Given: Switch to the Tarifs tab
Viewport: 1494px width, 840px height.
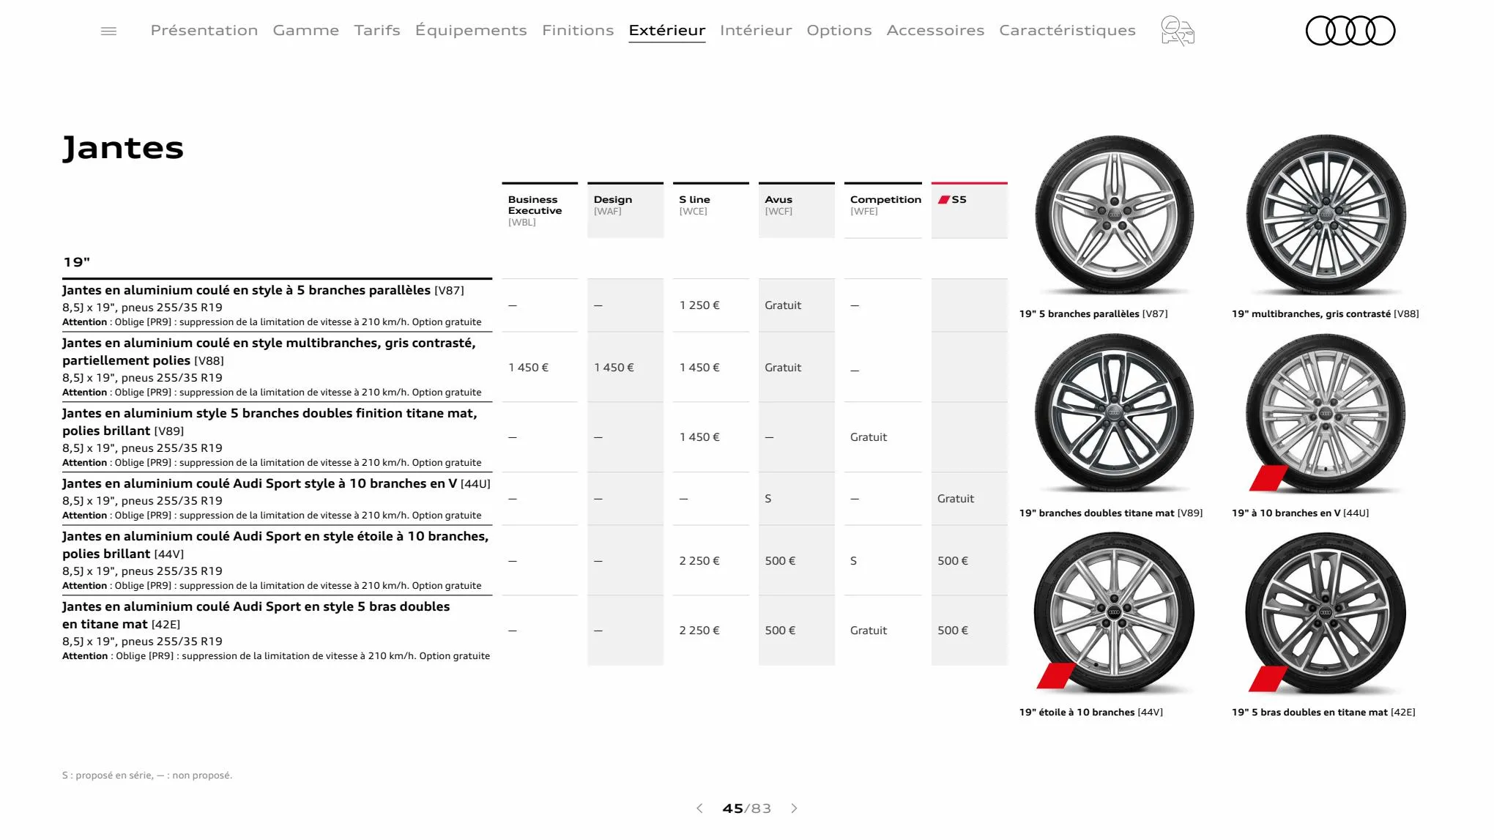Looking at the screenshot, I should click(x=377, y=30).
